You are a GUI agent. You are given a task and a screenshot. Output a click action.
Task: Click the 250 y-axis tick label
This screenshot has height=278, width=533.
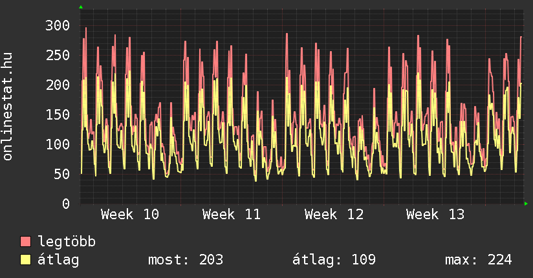[x=57, y=56]
